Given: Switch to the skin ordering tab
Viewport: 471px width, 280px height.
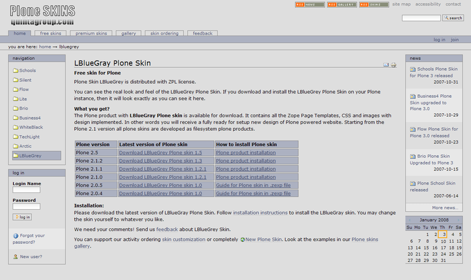Looking at the screenshot, I should click(x=164, y=33).
